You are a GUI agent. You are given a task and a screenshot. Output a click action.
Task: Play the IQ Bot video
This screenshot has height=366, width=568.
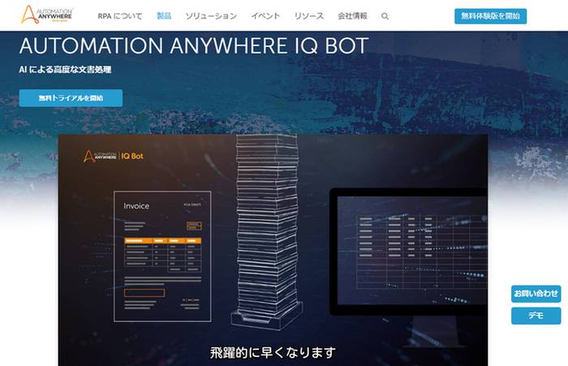tap(273, 250)
